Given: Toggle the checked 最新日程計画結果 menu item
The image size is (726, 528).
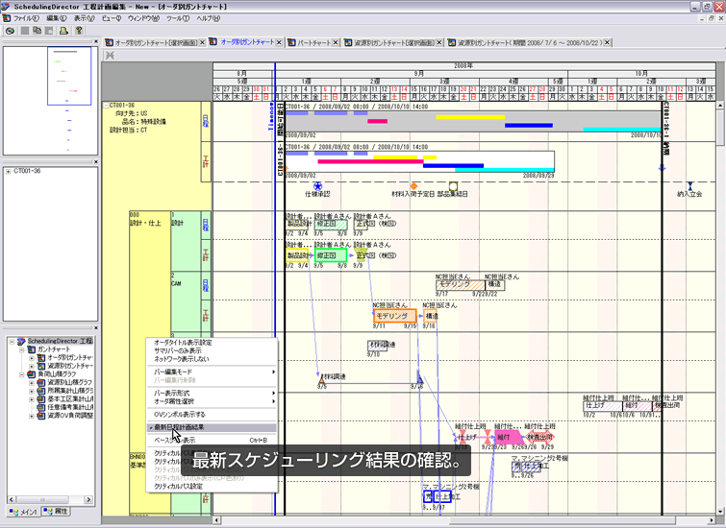Looking at the screenshot, I should click(x=213, y=427).
